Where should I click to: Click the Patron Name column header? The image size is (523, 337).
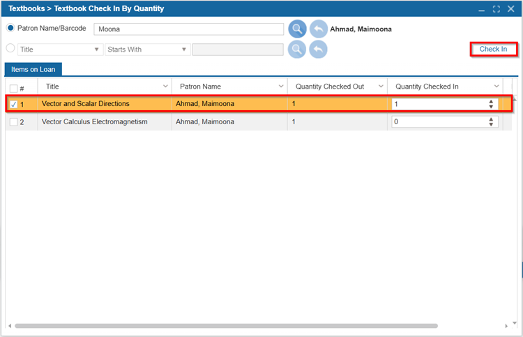pyautogui.click(x=229, y=87)
